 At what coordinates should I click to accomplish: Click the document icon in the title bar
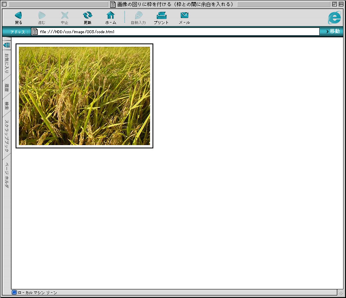coord(113,4)
